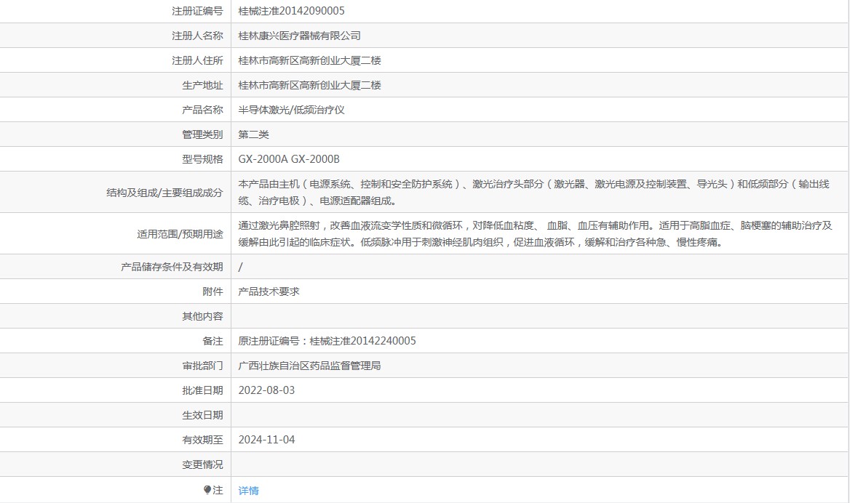The height and width of the screenshot is (503, 850).
Task: Click the 注册人住所 label
Action: [197, 60]
